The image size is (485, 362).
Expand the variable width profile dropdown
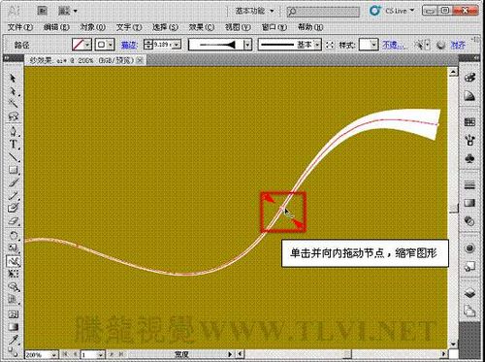click(247, 45)
